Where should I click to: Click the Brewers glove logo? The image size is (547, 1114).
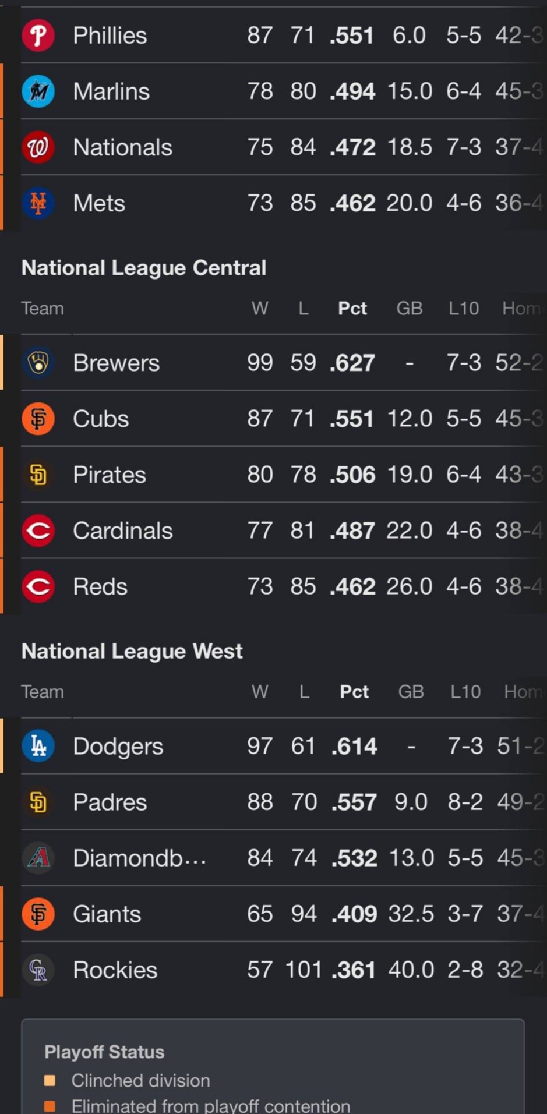point(38,363)
